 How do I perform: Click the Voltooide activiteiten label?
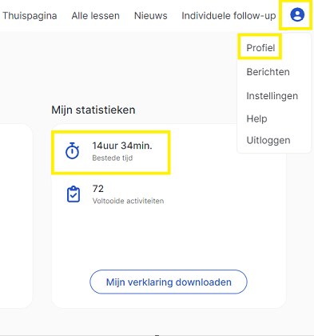tap(128, 201)
